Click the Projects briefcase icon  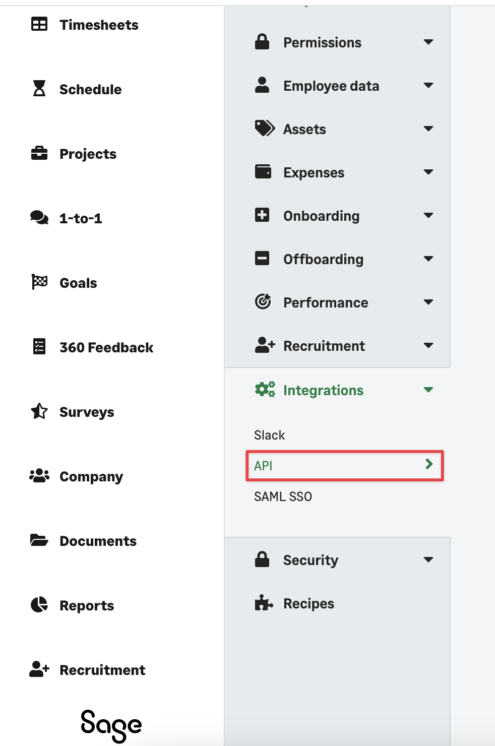(x=39, y=153)
